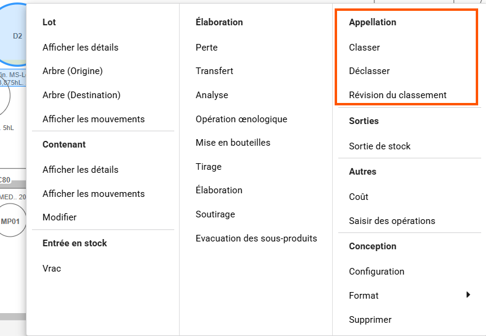Image resolution: width=486 pixels, height=336 pixels.
Task: Open Analyse menu option
Action: [x=212, y=95]
